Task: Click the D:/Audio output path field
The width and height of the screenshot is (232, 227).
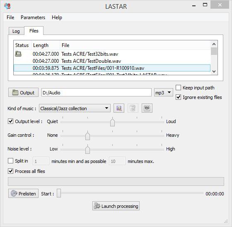Action: tap(97, 92)
